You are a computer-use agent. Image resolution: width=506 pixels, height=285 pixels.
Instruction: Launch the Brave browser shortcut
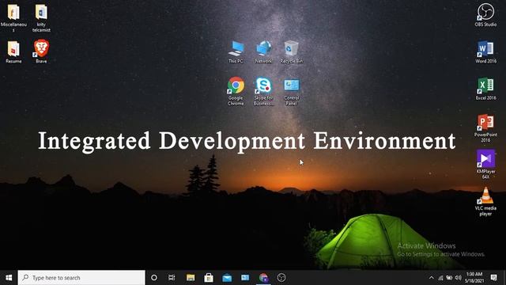[41, 51]
